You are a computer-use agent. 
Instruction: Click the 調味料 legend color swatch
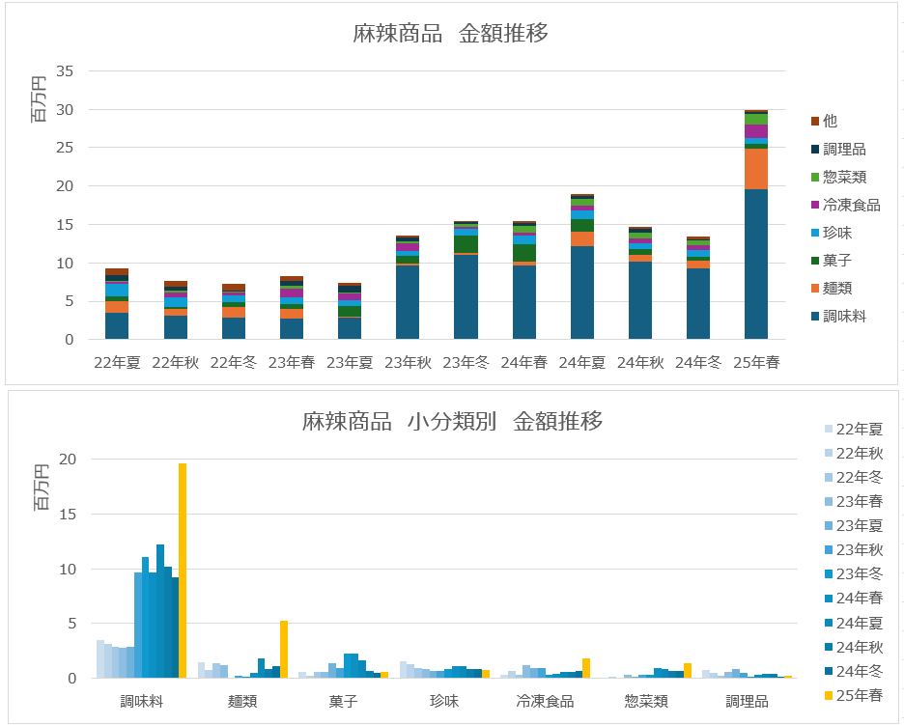pyautogui.click(x=815, y=316)
